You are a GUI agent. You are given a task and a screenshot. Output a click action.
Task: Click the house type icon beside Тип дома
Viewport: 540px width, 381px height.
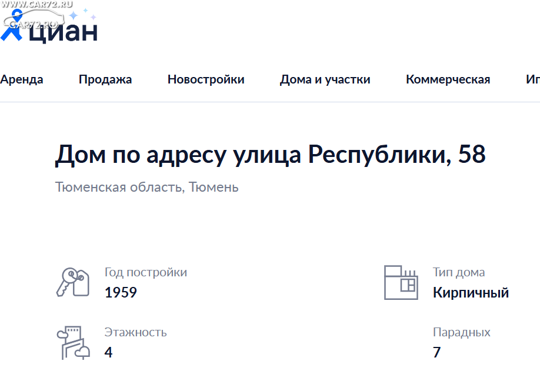point(401,282)
